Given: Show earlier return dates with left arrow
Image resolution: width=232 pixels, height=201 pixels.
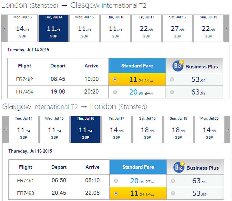Looking at the screenshot, I should tap(5, 129).
